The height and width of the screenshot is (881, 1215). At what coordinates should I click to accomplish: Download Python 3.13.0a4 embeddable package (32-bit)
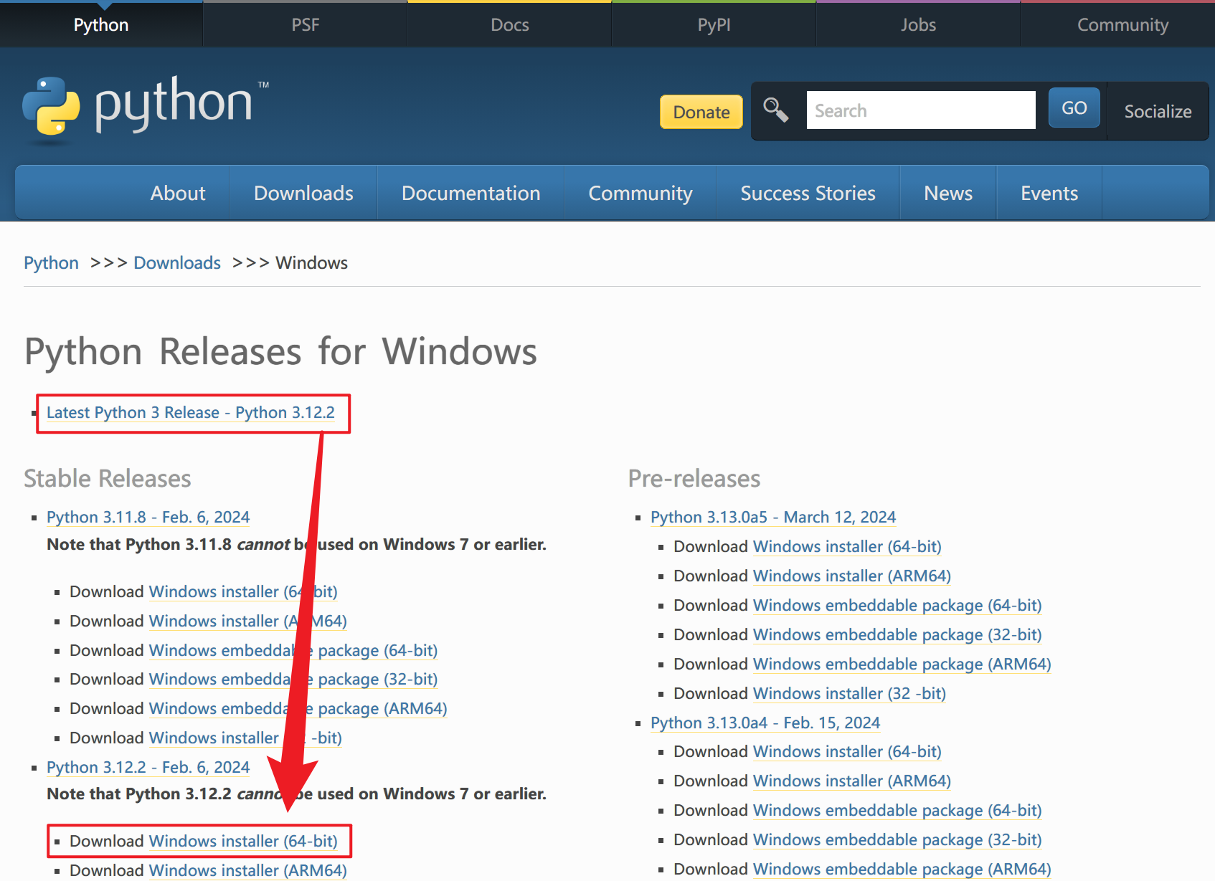point(897,839)
